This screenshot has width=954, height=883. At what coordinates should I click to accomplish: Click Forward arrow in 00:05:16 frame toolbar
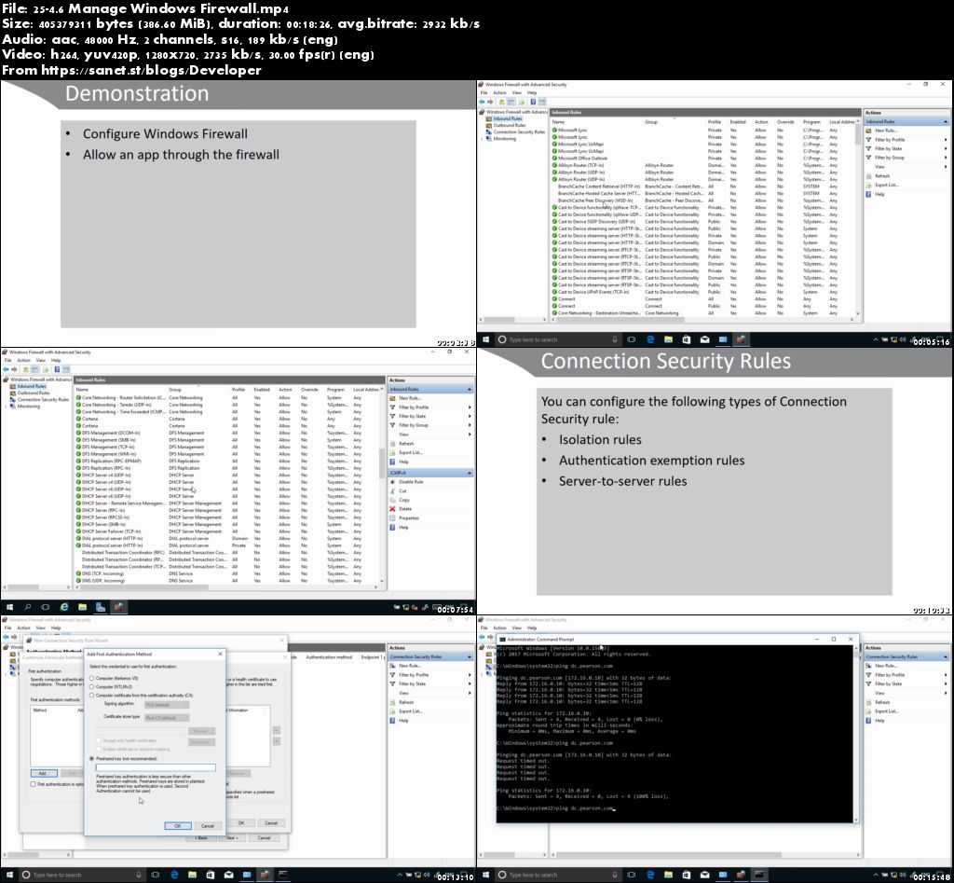[x=490, y=102]
